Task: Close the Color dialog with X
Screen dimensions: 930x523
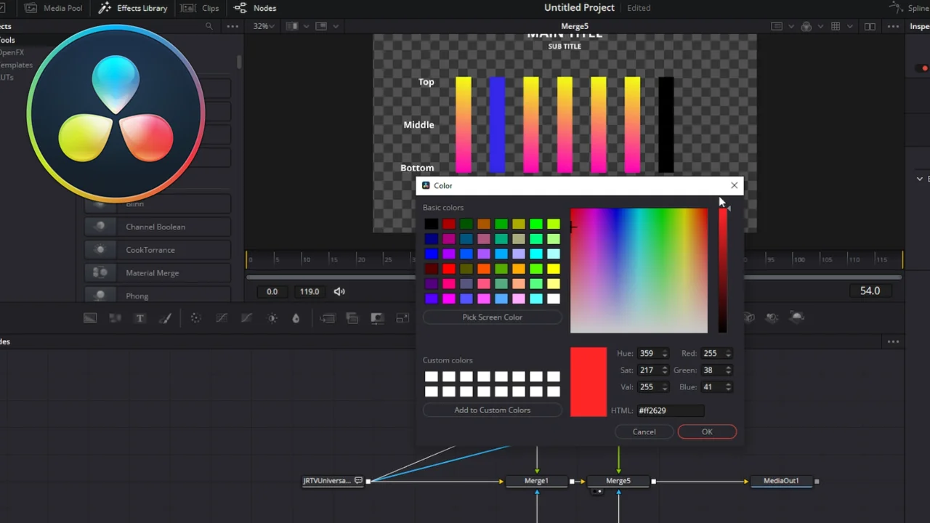Action: pos(734,186)
